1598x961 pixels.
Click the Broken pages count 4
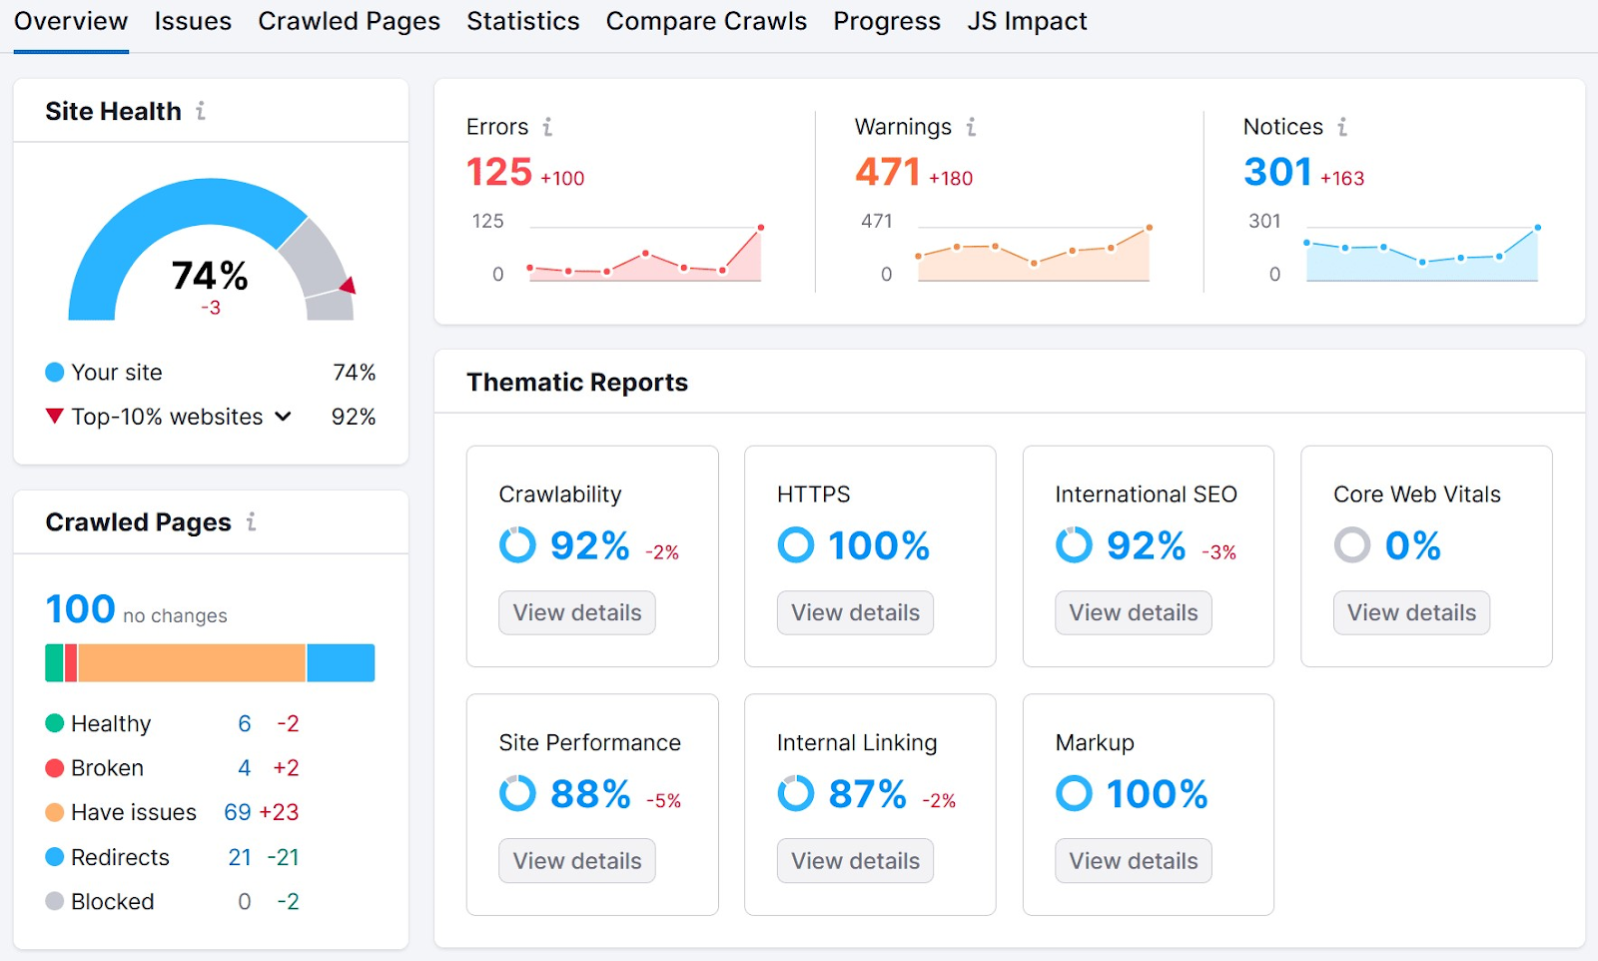[x=245, y=768]
